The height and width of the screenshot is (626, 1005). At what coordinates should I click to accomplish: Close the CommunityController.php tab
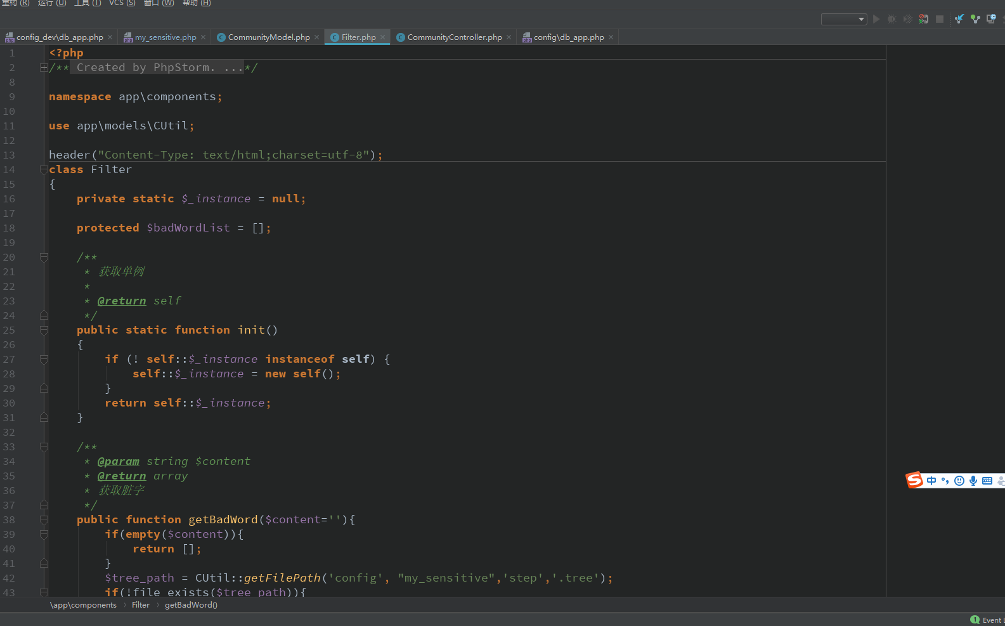tap(509, 37)
